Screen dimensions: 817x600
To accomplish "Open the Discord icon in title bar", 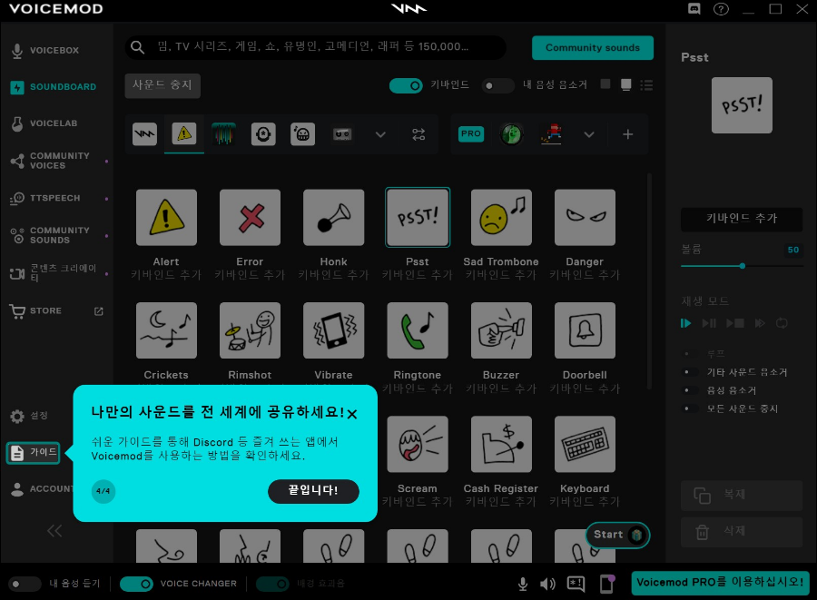I will 694,9.
